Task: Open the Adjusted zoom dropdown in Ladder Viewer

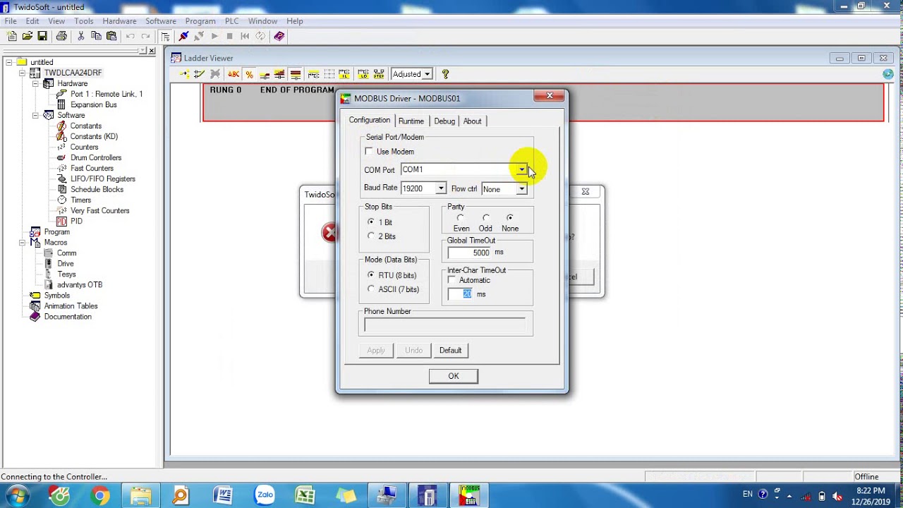Action: click(x=427, y=74)
